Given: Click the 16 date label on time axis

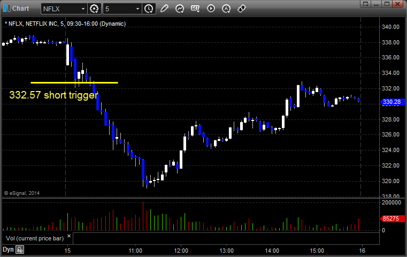Looking at the screenshot, I should click(x=362, y=251).
